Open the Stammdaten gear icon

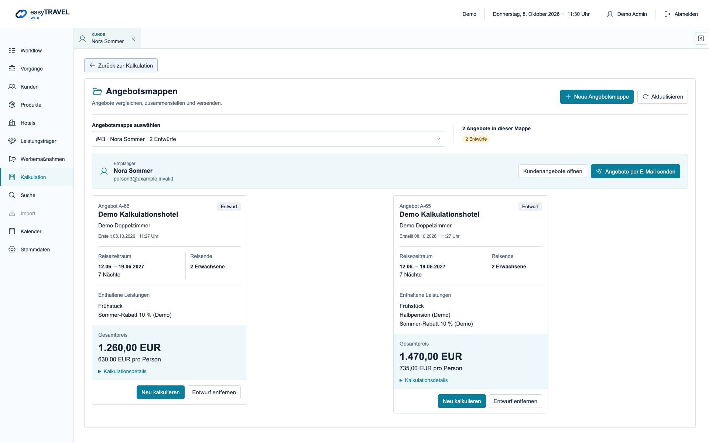click(x=12, y=250)
